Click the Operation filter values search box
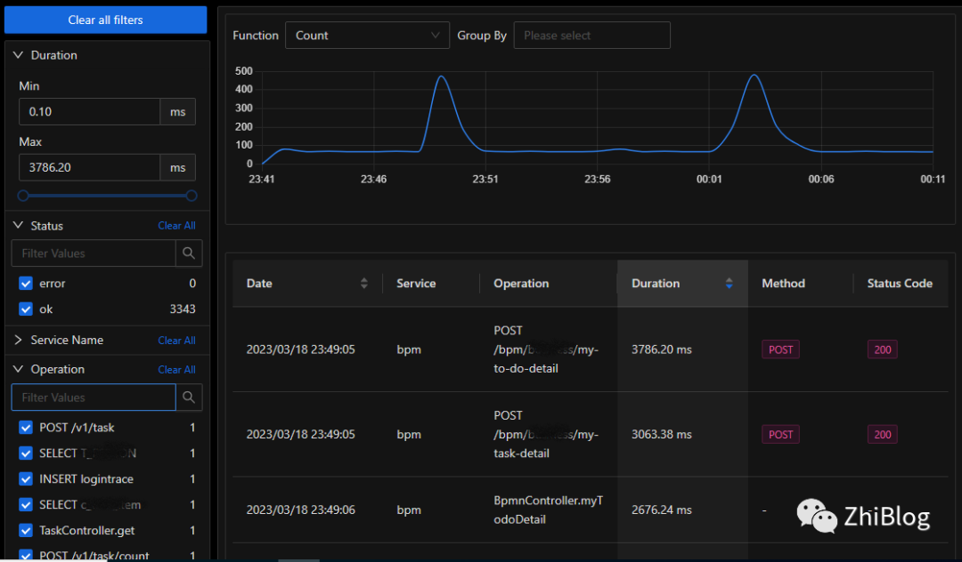The image size is (962, 562). [94, 397]
